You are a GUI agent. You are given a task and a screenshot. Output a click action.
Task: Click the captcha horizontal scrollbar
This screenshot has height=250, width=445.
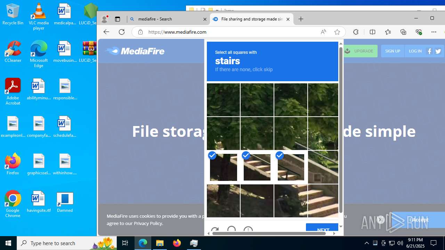click(x=269, y=233)
